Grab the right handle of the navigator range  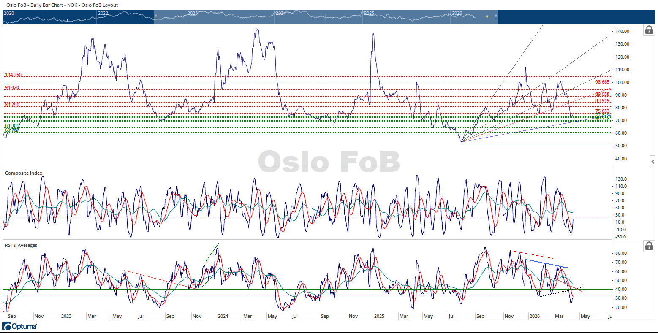495,17
